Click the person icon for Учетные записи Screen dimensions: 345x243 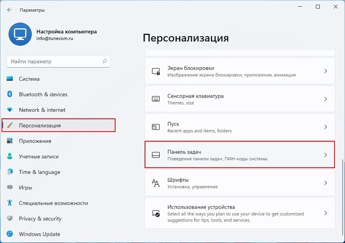[10, 156]
